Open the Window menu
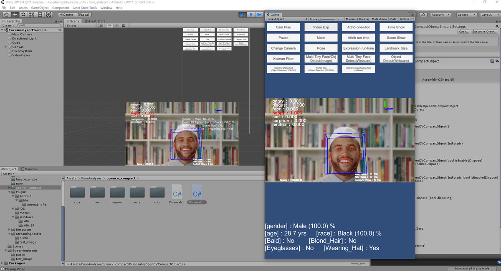 pyautogui.click(x=106, y=8)
